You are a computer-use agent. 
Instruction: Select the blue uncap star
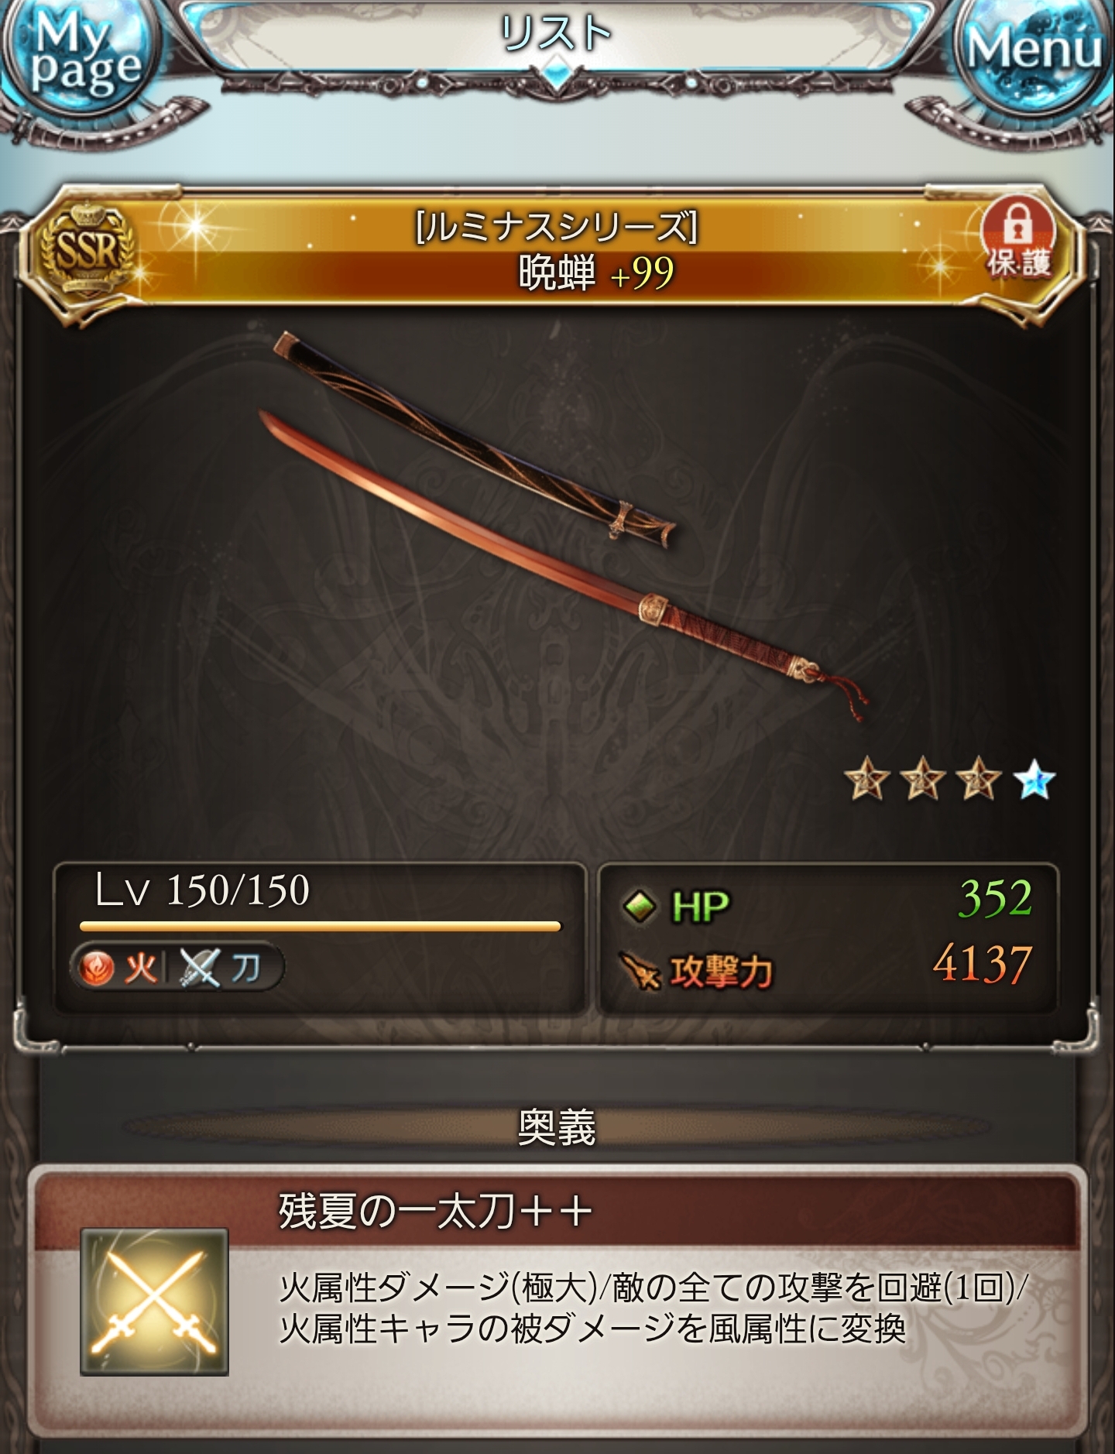[1034, 781]
